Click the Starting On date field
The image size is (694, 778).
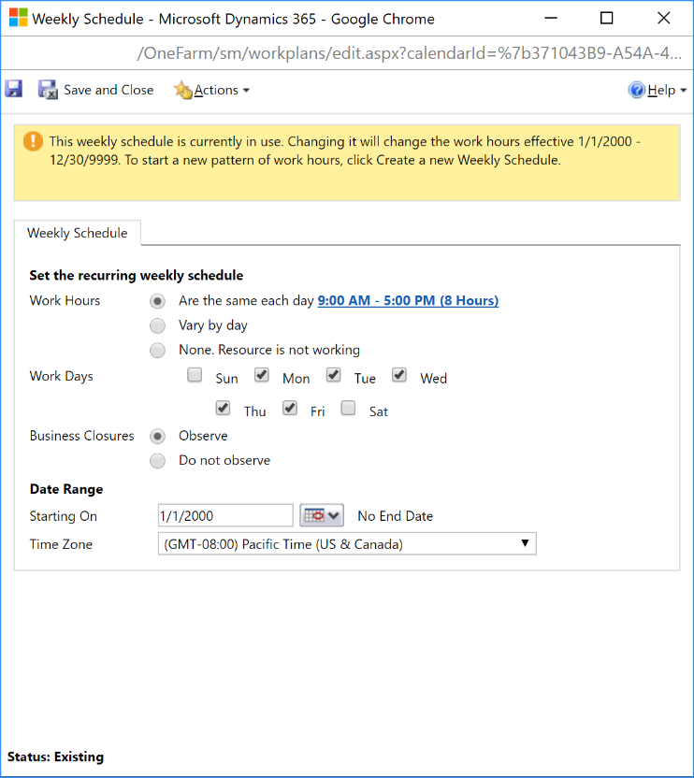pos(225,515)
